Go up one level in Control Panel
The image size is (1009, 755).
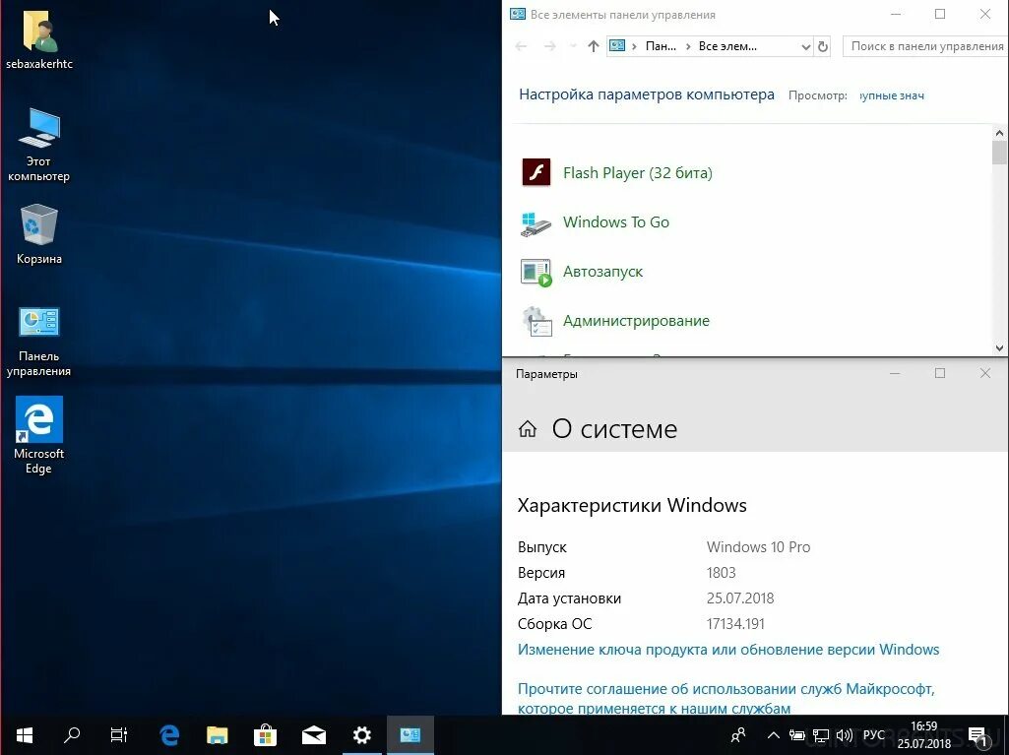click(594, 46)
